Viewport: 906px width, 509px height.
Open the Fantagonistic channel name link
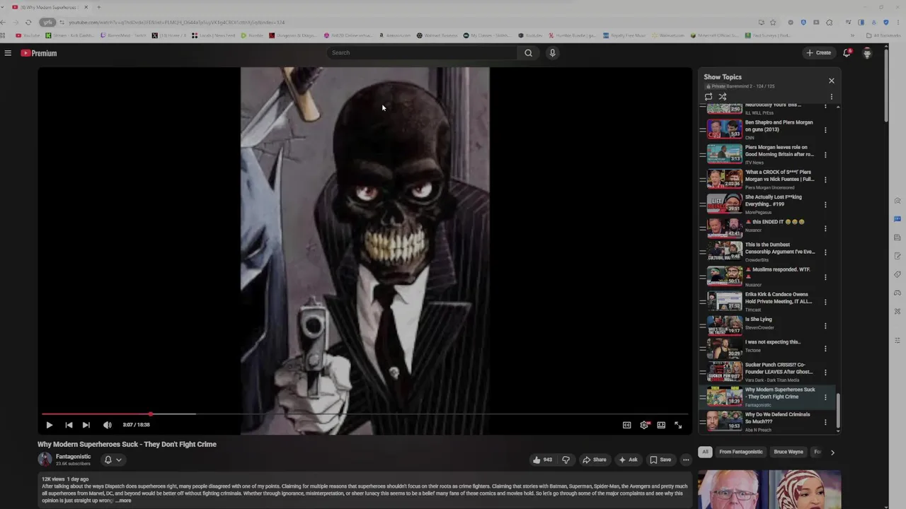[74, 457]
